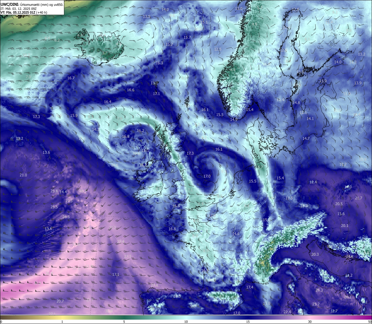Click the 14.1 value label
The width and height of the screenshot is (372, 324).
click(x=310, y=119)
